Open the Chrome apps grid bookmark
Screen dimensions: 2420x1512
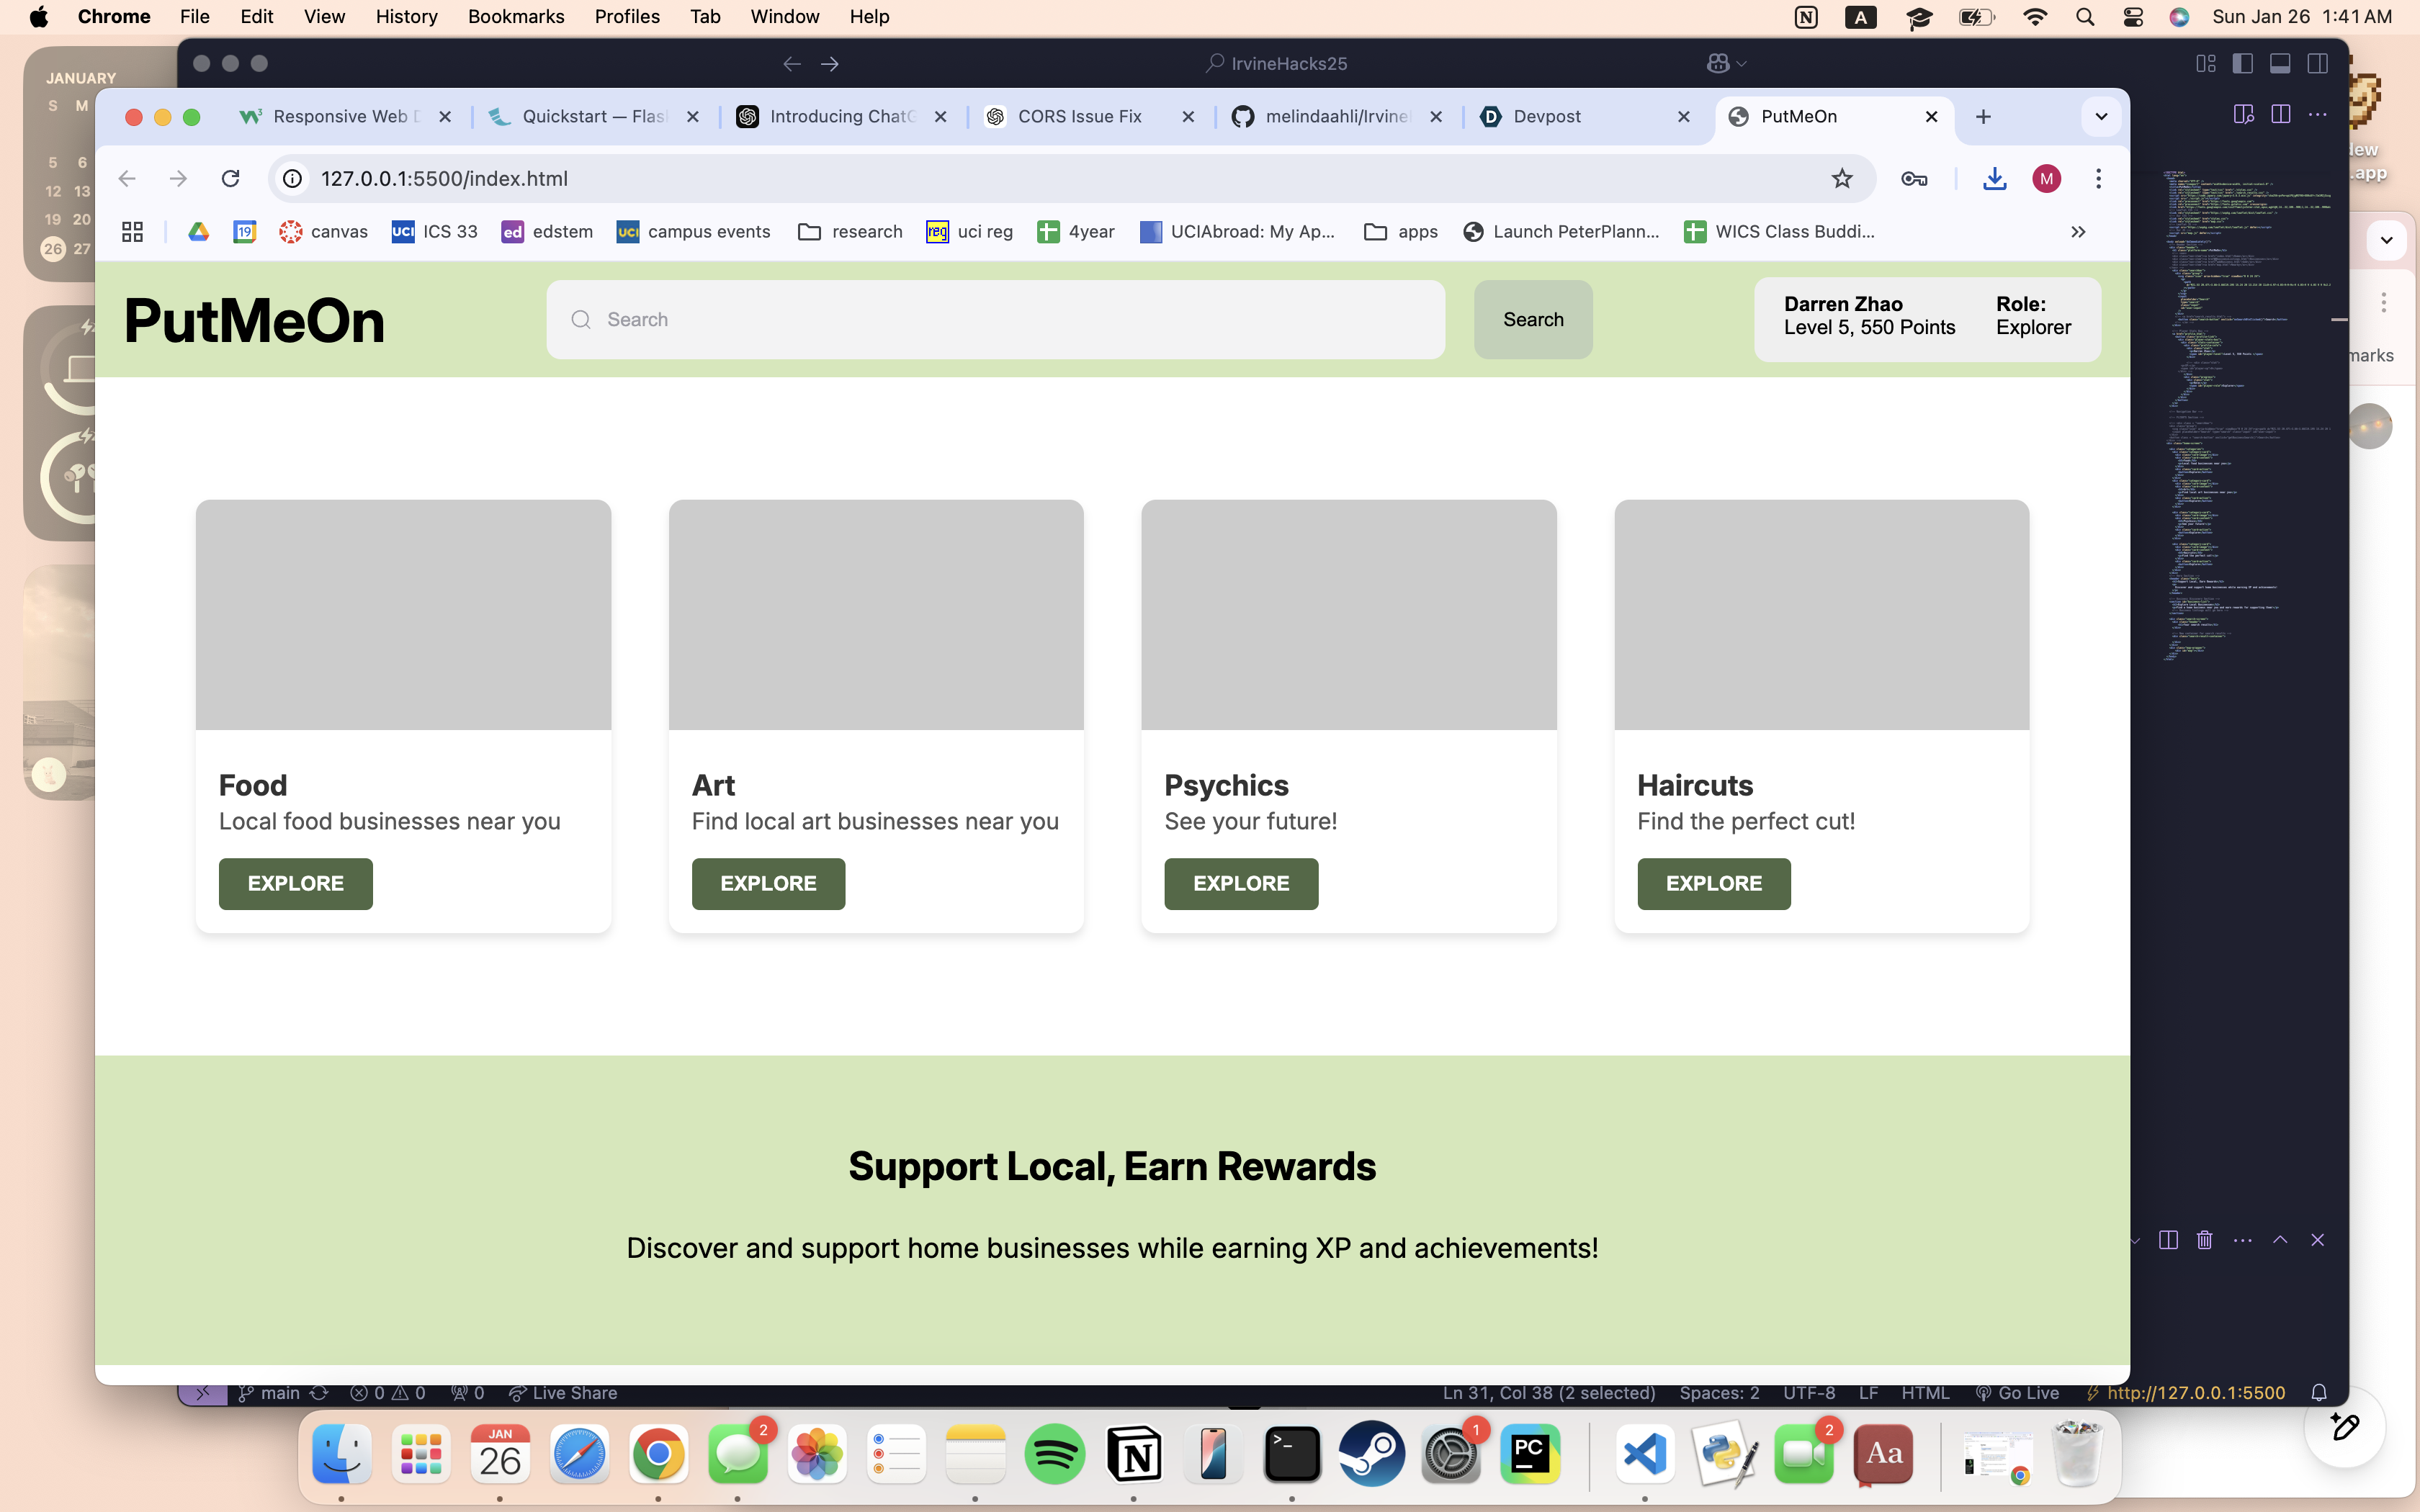coord(132,231)
